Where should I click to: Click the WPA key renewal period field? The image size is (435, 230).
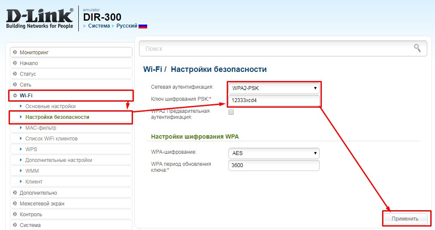click(274, 165)
